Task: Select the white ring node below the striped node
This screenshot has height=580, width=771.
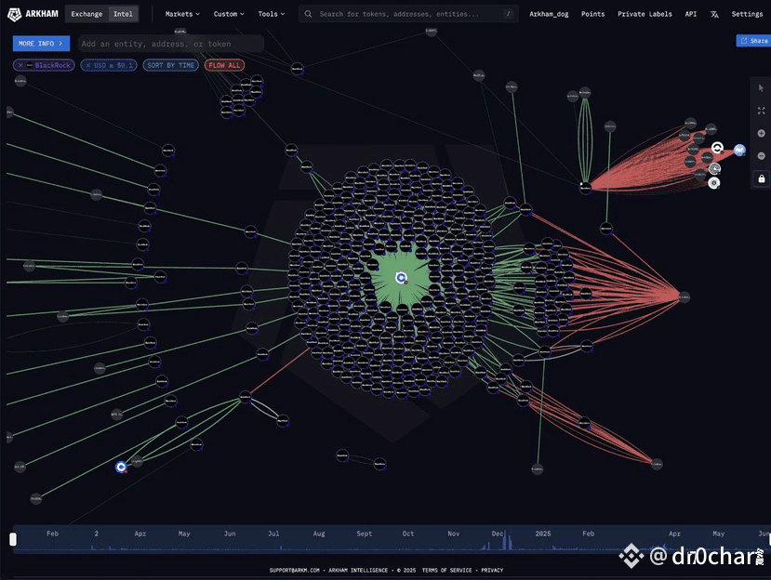Action: 714,183
